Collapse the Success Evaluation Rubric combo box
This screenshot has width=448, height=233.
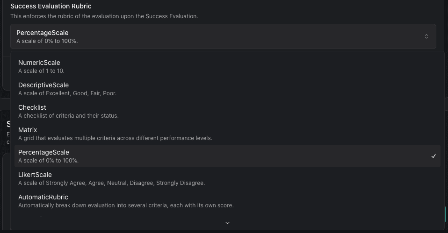point(223,36)
